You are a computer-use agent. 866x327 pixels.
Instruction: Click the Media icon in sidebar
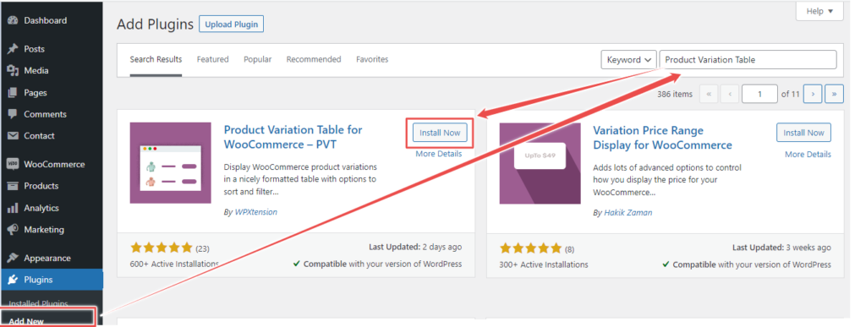point(13,71)
